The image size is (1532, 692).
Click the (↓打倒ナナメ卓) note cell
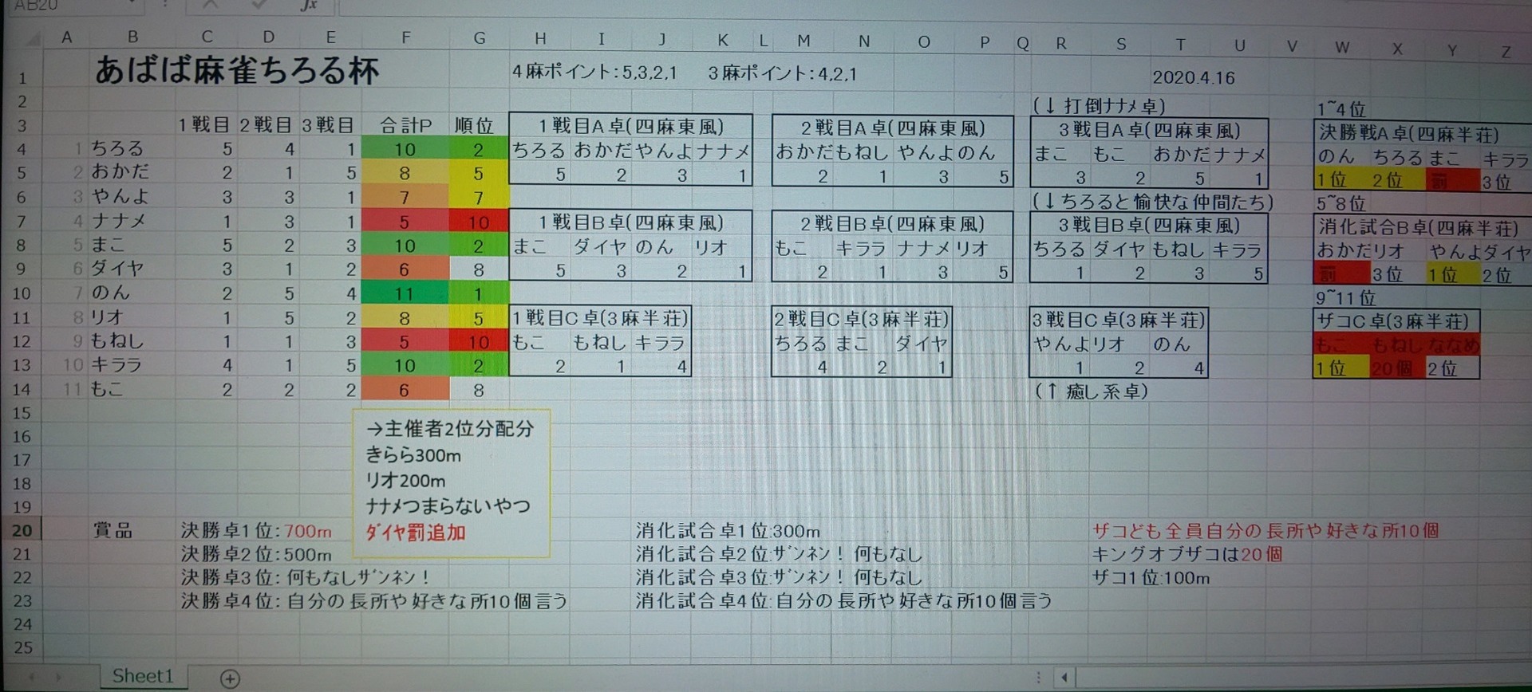click(x=1100, y=105)
